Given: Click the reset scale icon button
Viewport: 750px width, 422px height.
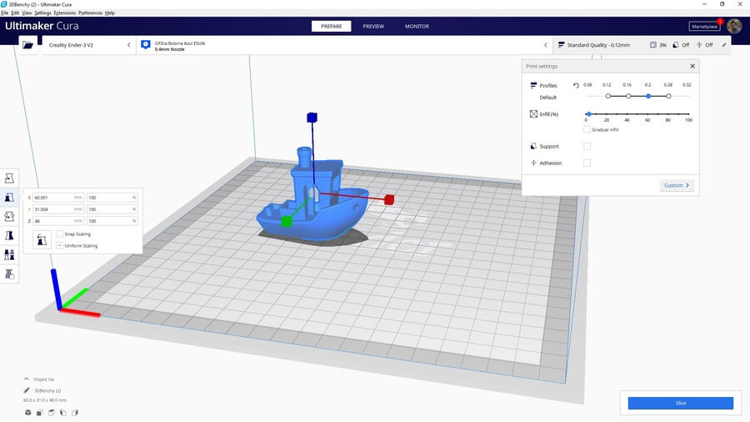Looking at the screenshot, I should [42, 239].
